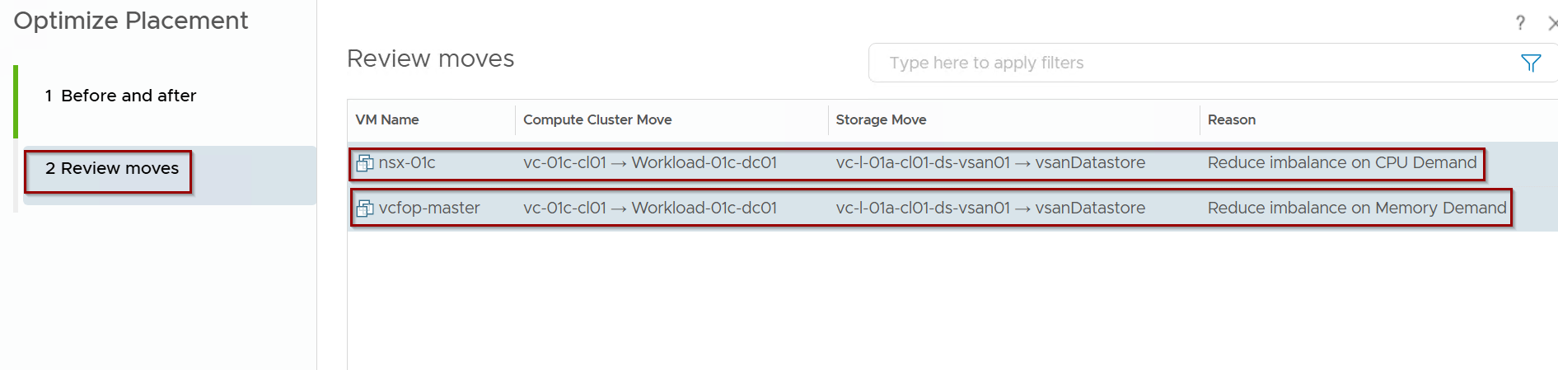This screenshot has height=370, width=1558.
Task: Click the Reason column header
Action: (1232, 119)
